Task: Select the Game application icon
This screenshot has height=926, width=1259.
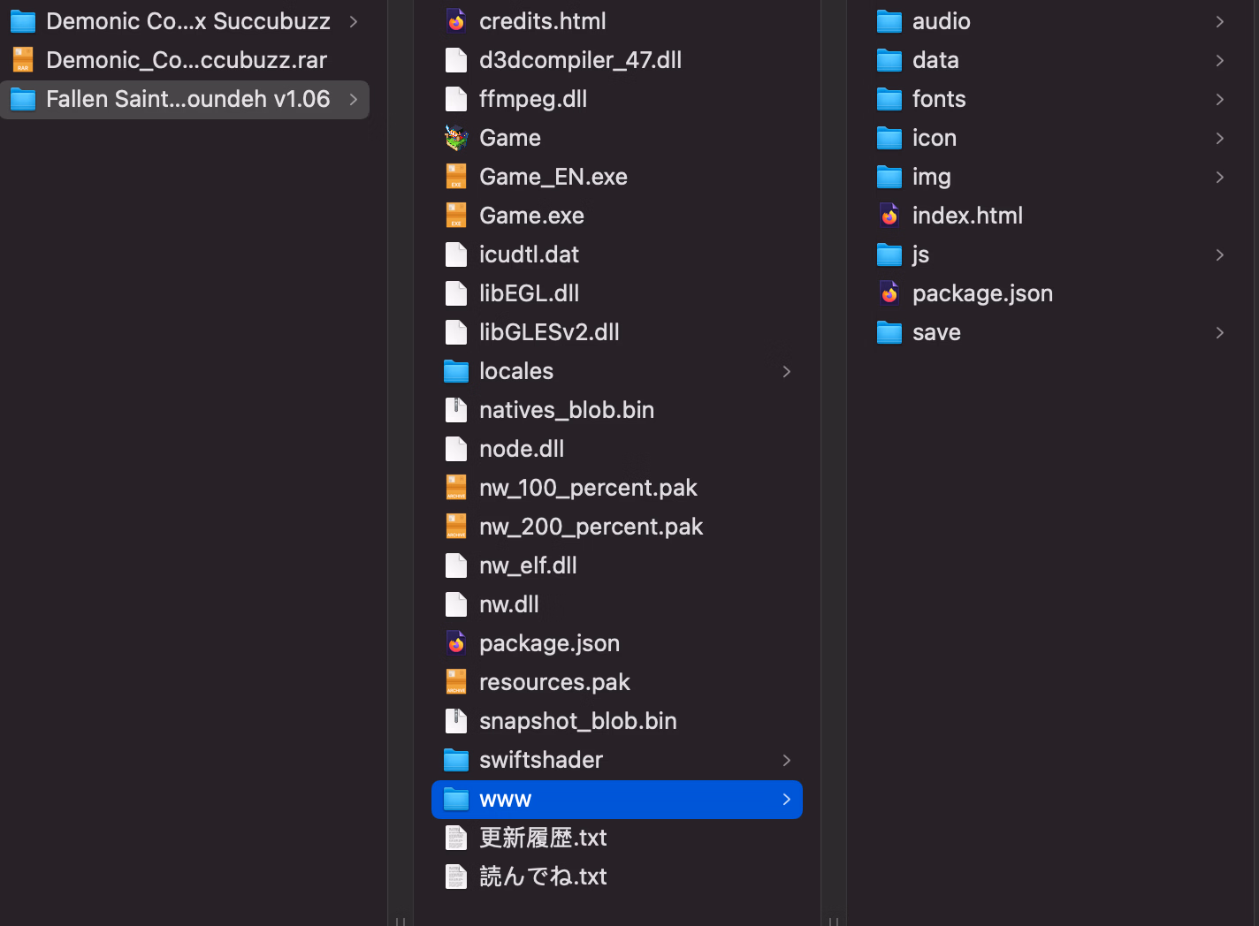Action: (x=456, y=138)
